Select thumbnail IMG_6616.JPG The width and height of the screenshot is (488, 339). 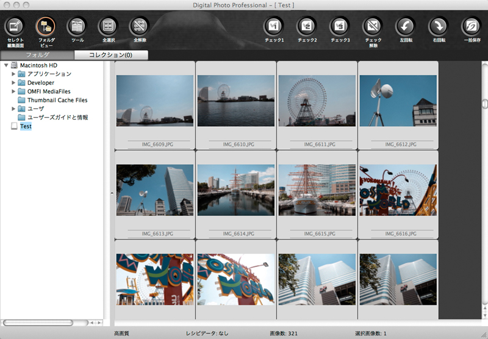(x=398, y=190)
